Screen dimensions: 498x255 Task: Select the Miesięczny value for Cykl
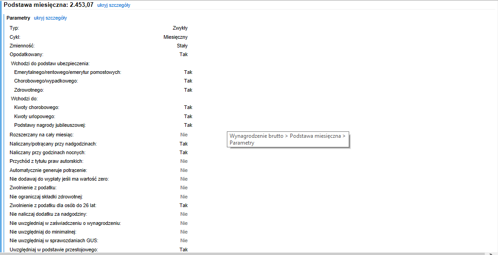tap(175, 37)
